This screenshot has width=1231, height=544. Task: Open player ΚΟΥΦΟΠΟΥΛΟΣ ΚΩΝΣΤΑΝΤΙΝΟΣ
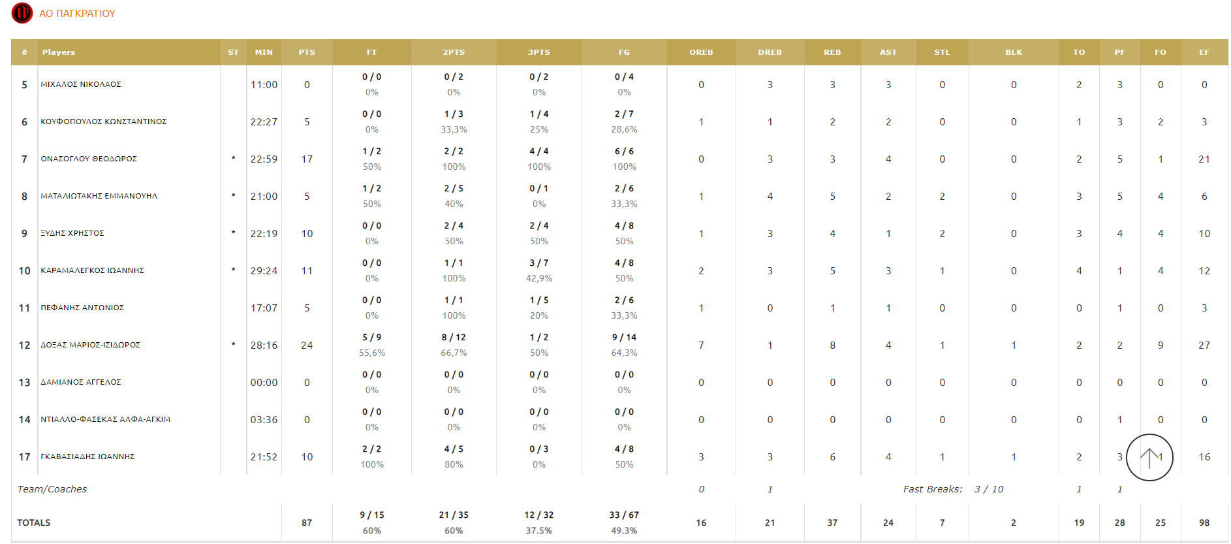pos(104,122)
